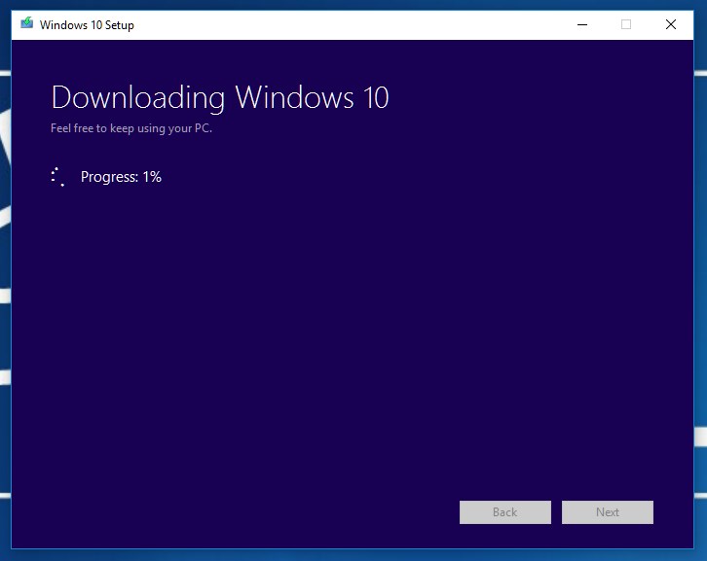Close the Windows 10 Setup window

[670, 24]
